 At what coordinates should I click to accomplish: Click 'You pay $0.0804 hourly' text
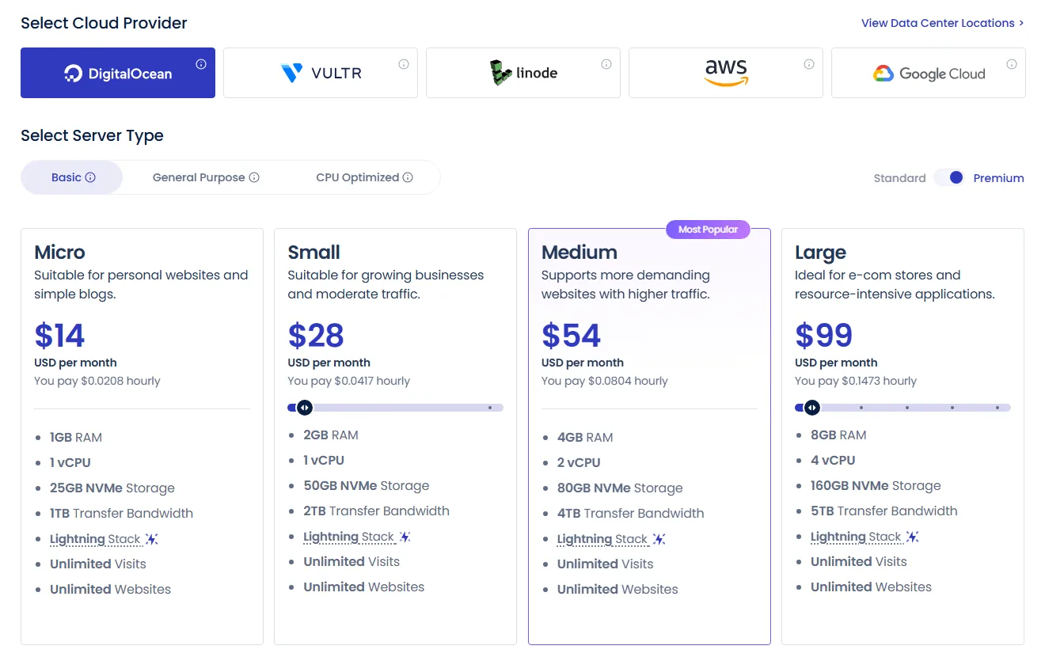point(604,381)
